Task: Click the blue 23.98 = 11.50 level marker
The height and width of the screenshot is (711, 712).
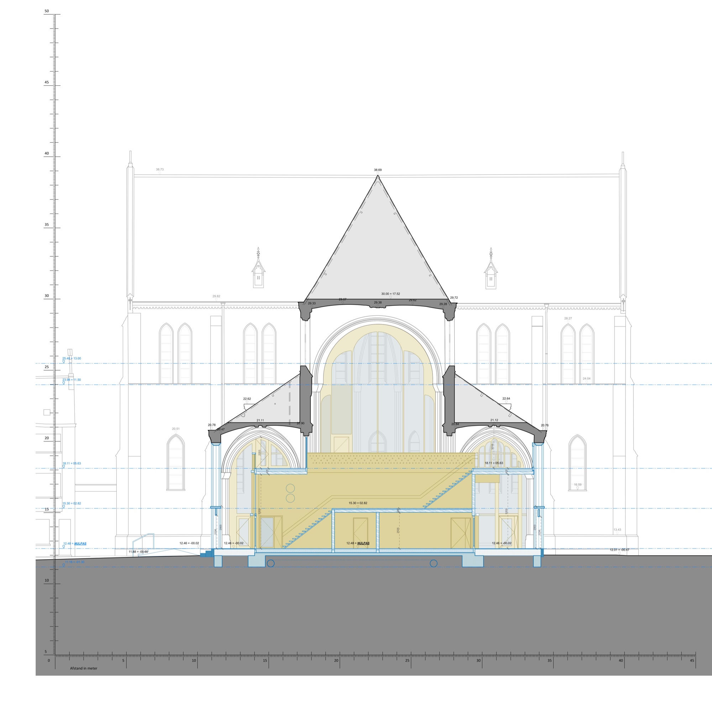Action: click(x=72, y=380)
